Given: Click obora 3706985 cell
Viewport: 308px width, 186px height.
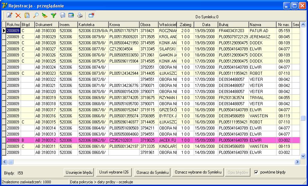Looking at the screenshot, I should pyautogui.click(x=149, y=116).
